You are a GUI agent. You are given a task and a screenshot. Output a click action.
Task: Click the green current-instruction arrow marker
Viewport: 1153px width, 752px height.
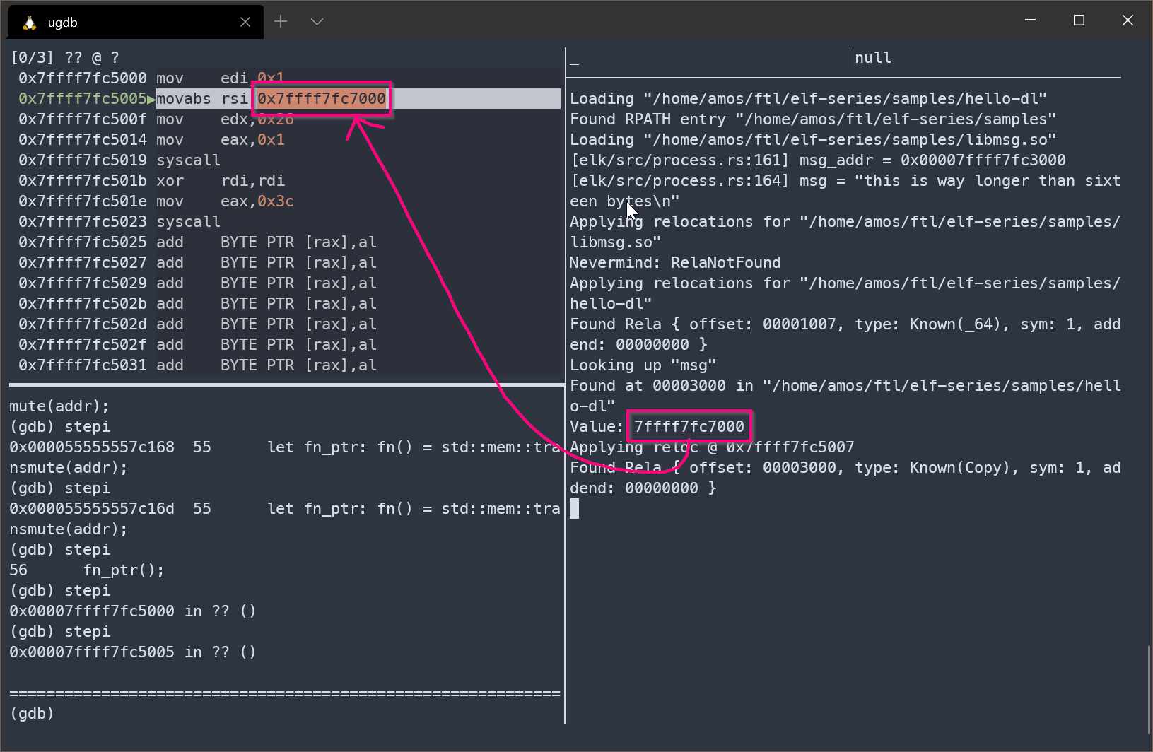coord(151,99)
